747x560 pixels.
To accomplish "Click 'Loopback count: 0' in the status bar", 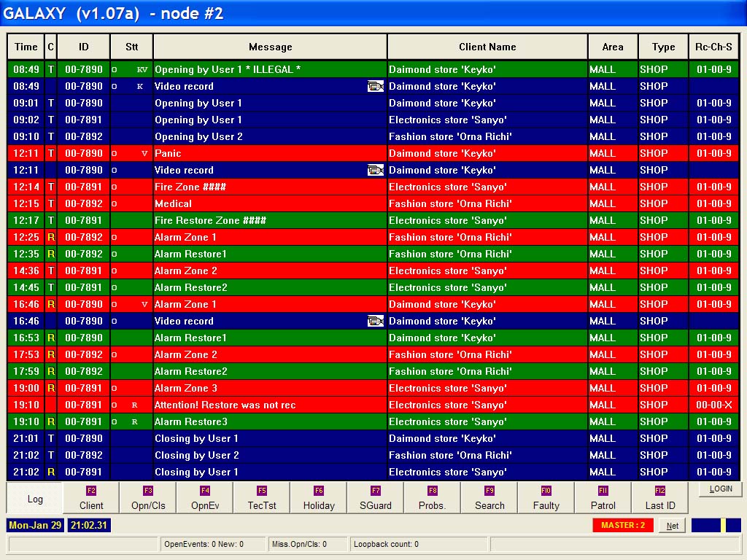I will pos(386,544).
